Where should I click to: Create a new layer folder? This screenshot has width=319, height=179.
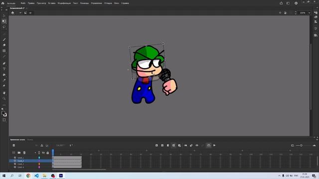[19, 153]
